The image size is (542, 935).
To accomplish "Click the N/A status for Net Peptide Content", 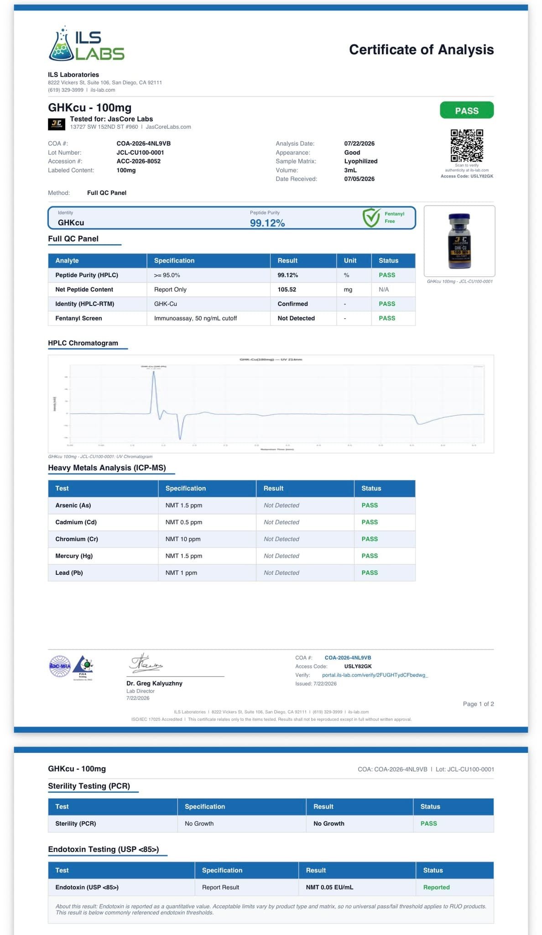I will (x=384, y=289).
